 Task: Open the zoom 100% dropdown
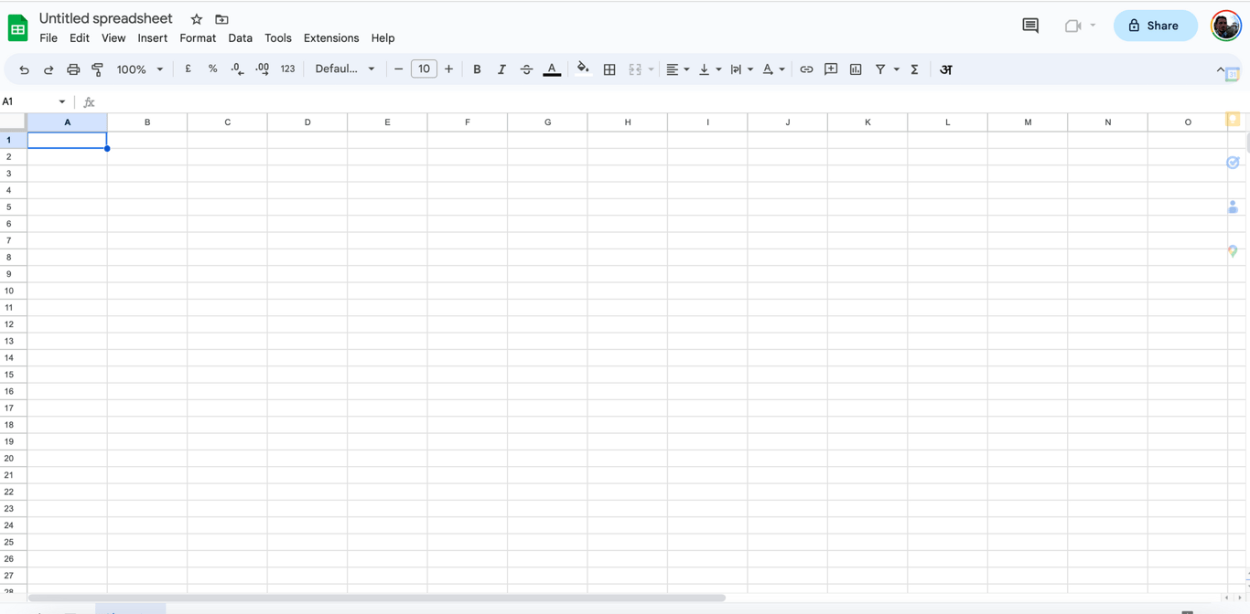point(140,69)
